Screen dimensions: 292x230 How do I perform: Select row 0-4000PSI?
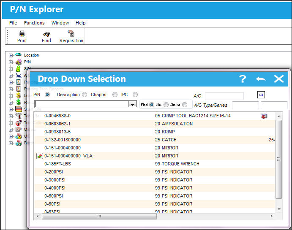coord(155,188)
